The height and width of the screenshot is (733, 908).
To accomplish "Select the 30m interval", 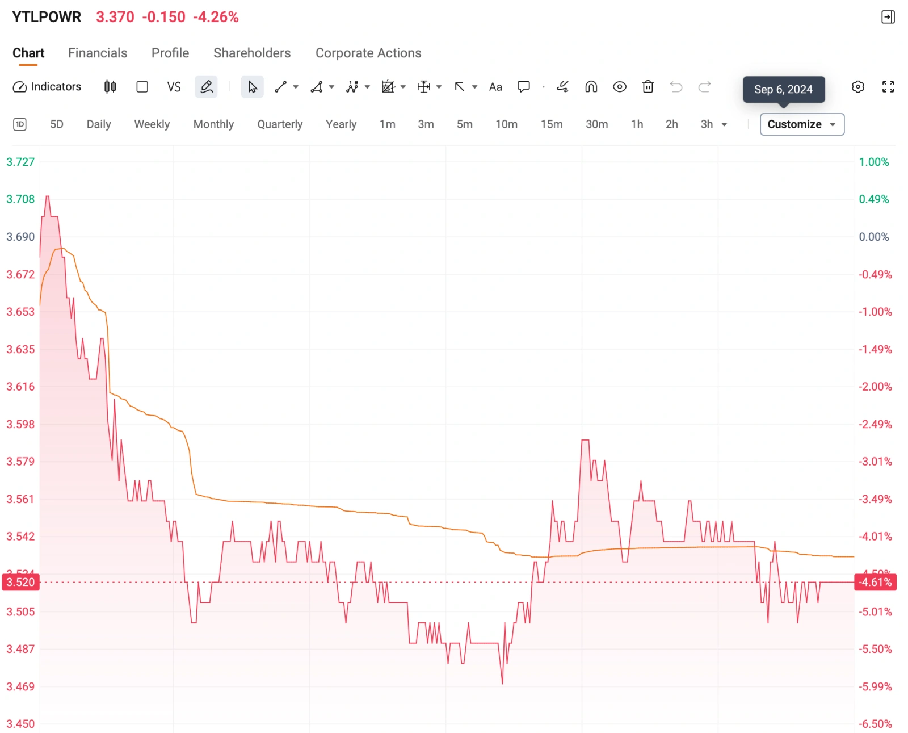I will pos(597,124).
